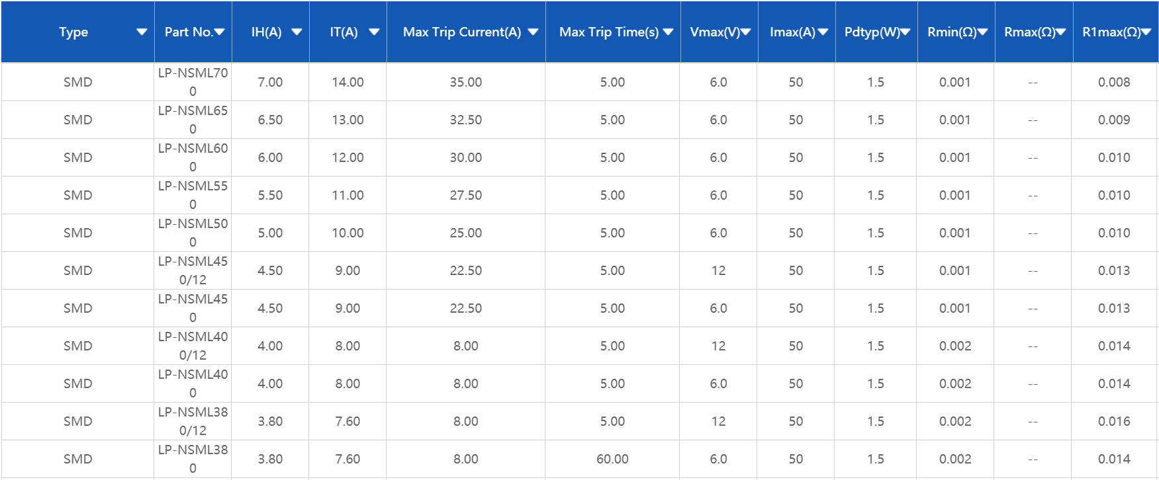Open the Vmax(V) column filter arrow

[x=745, y=32]
